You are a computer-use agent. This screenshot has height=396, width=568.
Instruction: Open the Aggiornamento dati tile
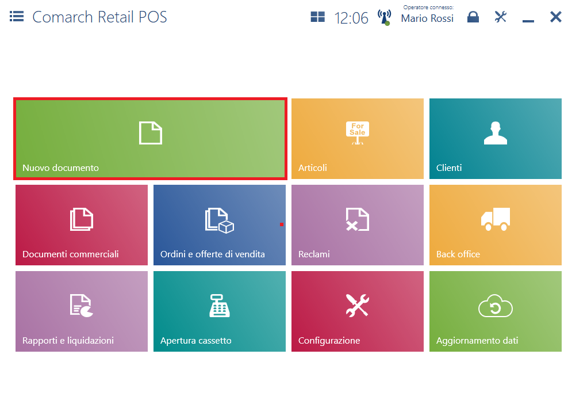pos(496,311)
